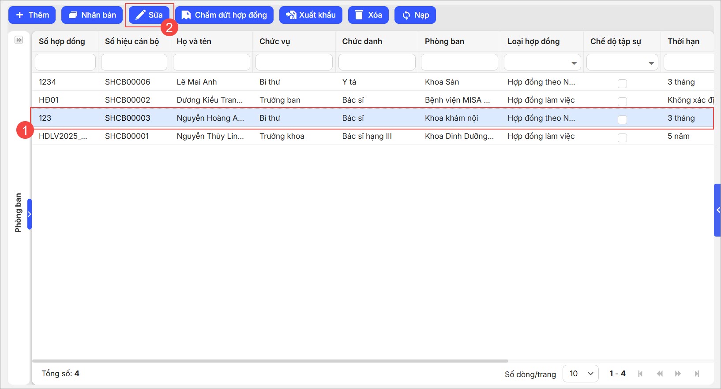Go to the previous page

click(x=660, y=374)
